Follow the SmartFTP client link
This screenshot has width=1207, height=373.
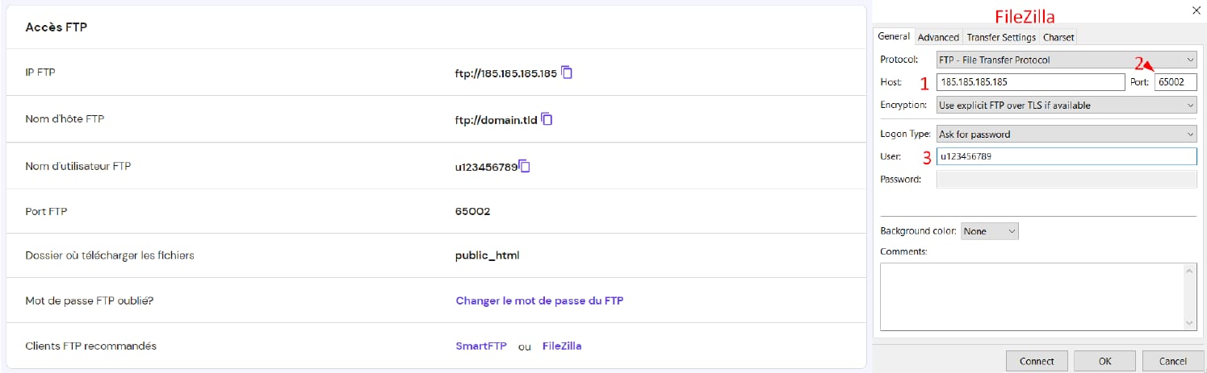pos(481,346)
